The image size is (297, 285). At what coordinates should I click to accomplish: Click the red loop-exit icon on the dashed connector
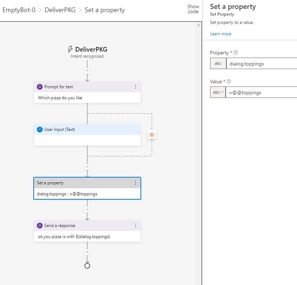tap(152, 135)
